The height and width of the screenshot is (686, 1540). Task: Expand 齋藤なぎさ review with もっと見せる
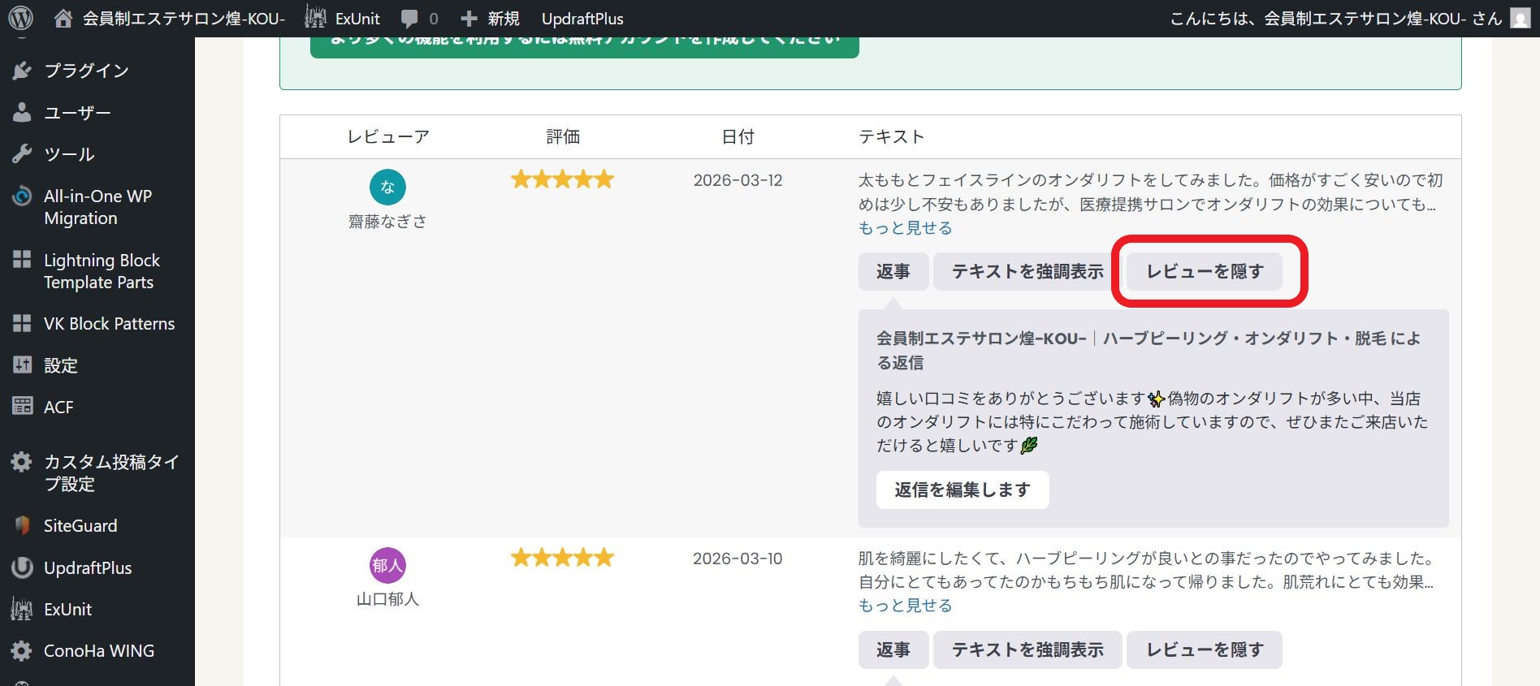pos(905,228)
